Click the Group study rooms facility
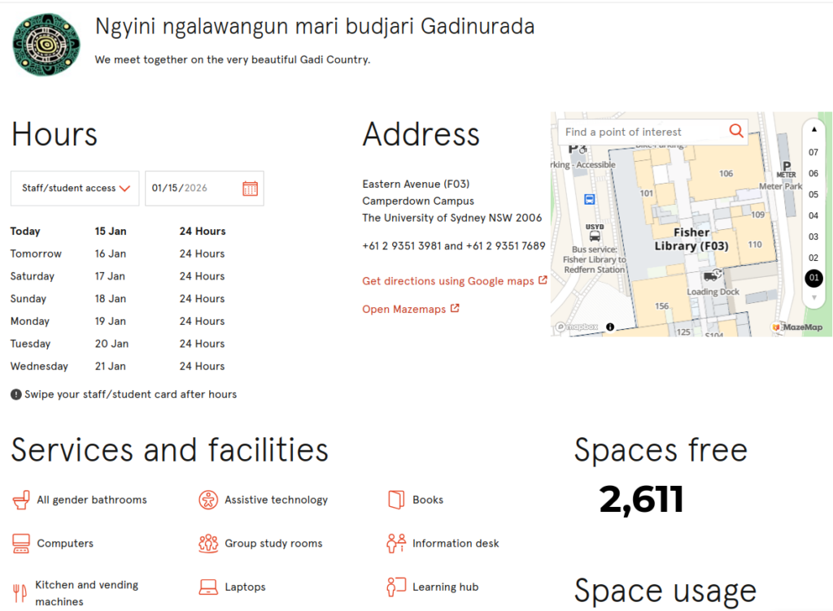This screenshot has height=611, width=833. point(273,544)
